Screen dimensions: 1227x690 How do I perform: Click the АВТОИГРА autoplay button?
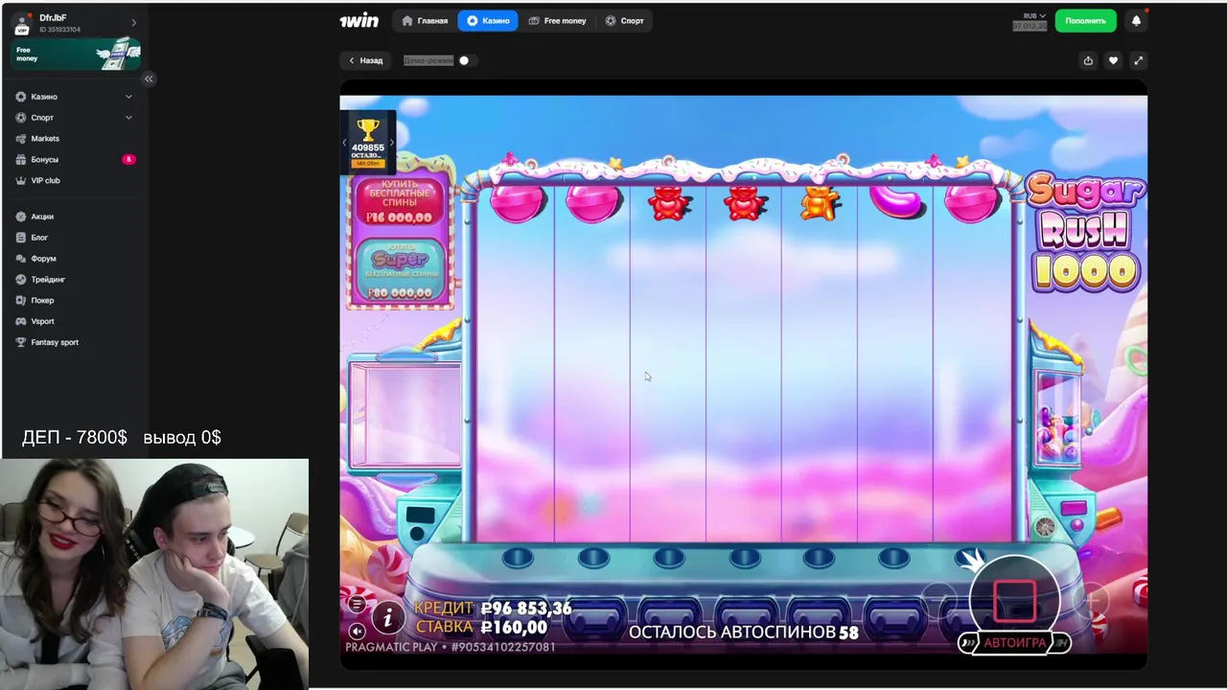coord(1014,643)
